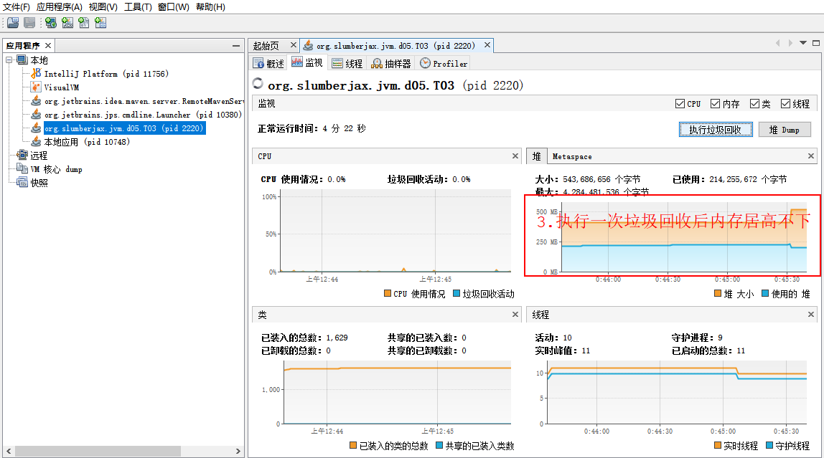Uncheck the 类 classes checkbox
This screenshot has width=824, height=458.
(754, 104)
